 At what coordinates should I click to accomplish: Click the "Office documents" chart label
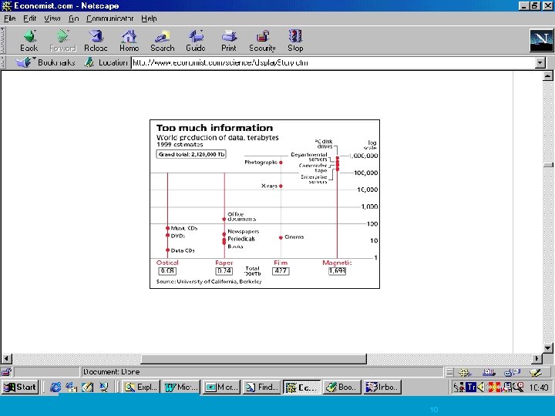point(242,216)
